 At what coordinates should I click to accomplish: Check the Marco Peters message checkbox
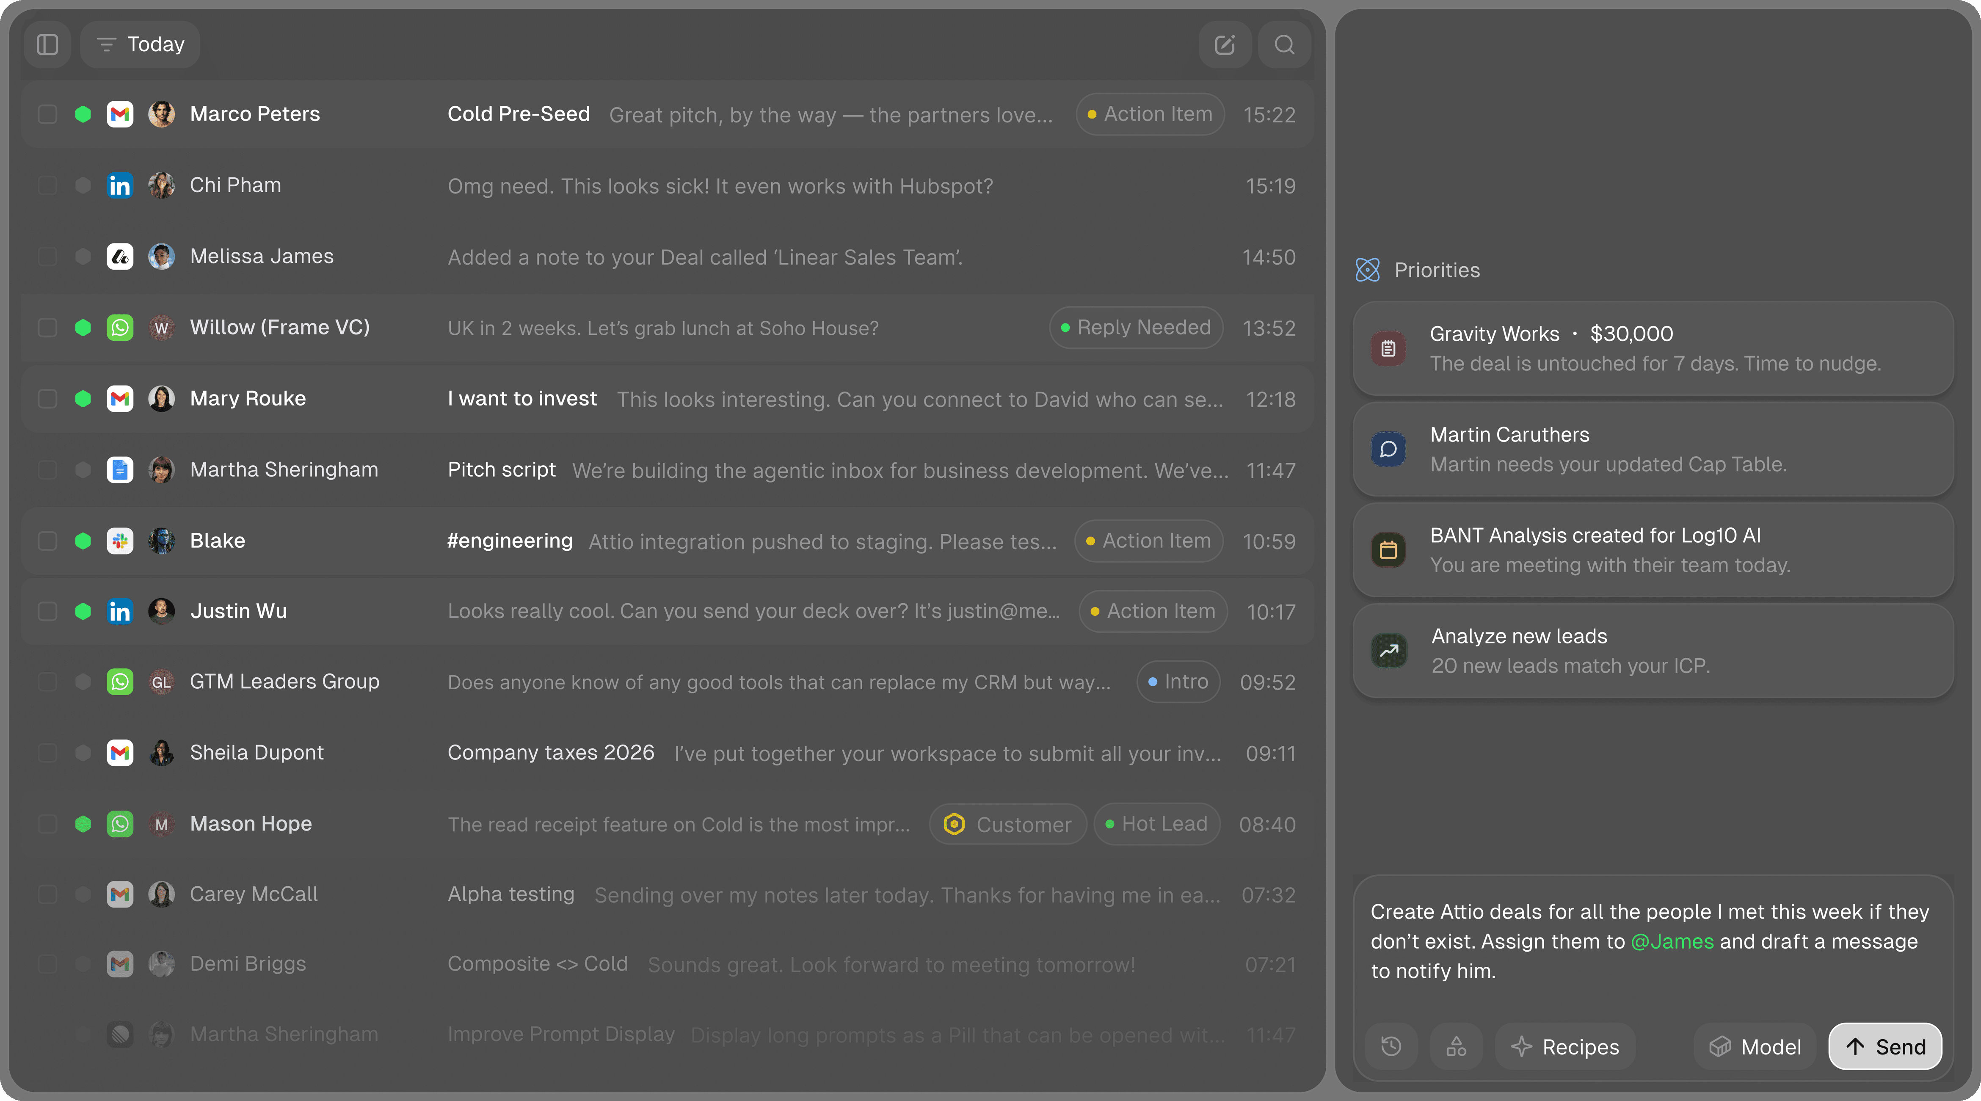48,114
